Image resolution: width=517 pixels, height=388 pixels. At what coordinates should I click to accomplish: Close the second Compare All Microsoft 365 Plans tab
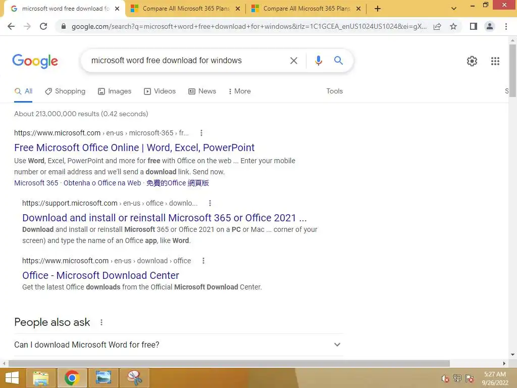tap(238, 9)
